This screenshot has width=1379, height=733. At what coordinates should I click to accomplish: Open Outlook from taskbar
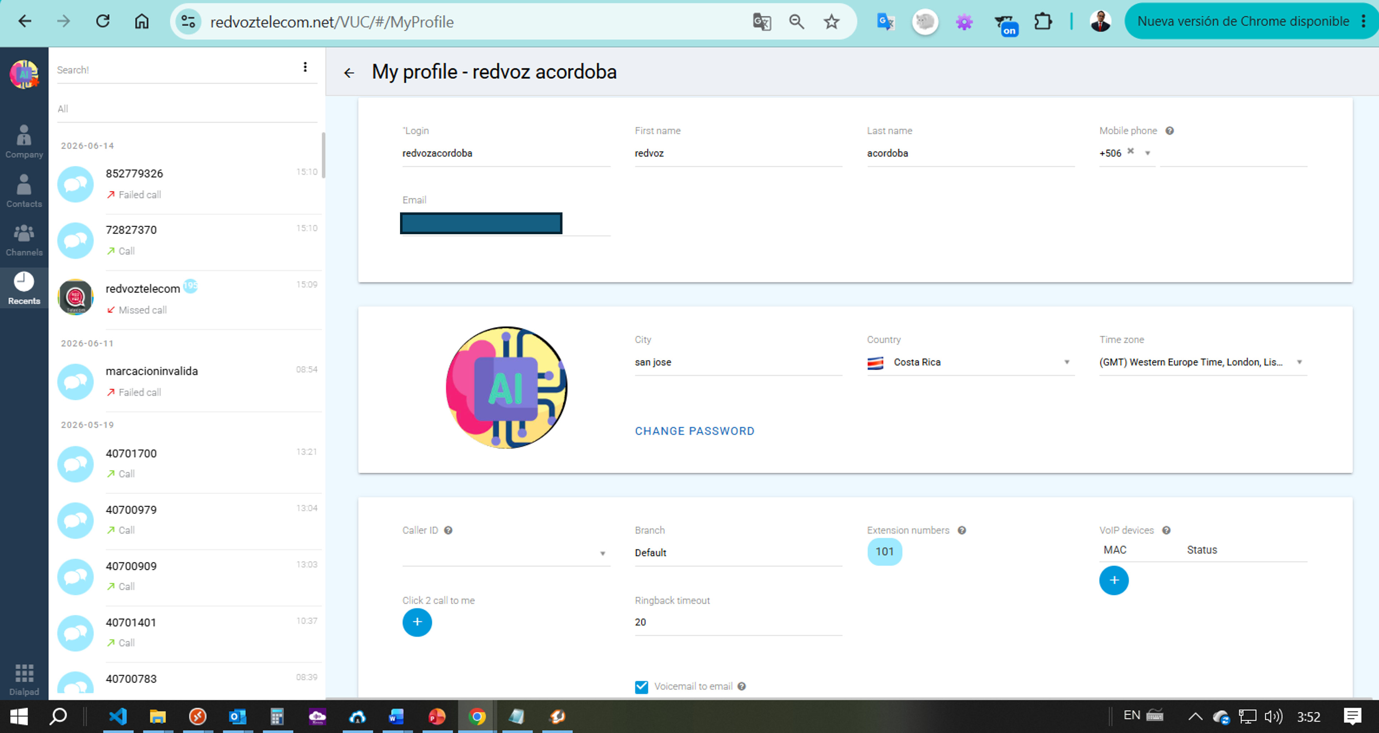point(237,717)
